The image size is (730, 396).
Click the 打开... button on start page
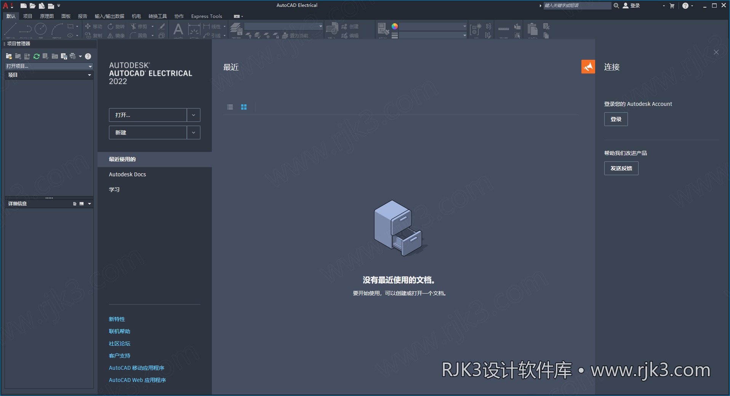[x=148, y=115]
